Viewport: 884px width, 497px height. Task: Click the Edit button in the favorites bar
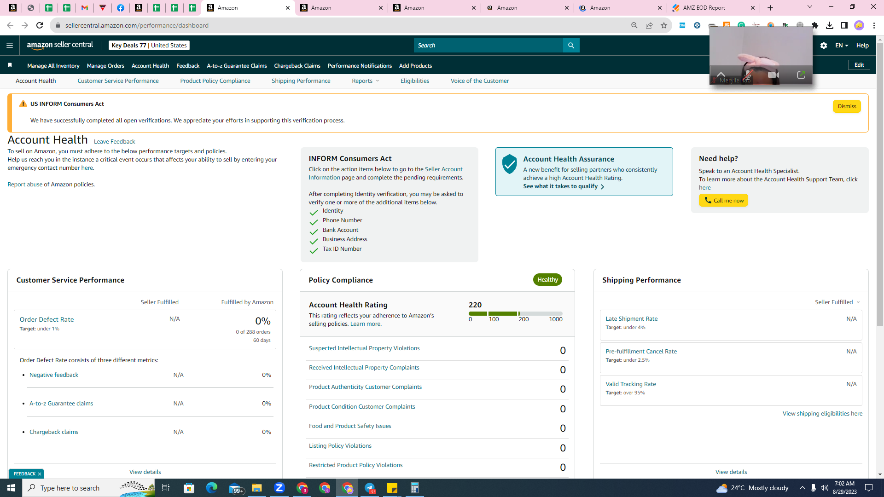point(859,65)
